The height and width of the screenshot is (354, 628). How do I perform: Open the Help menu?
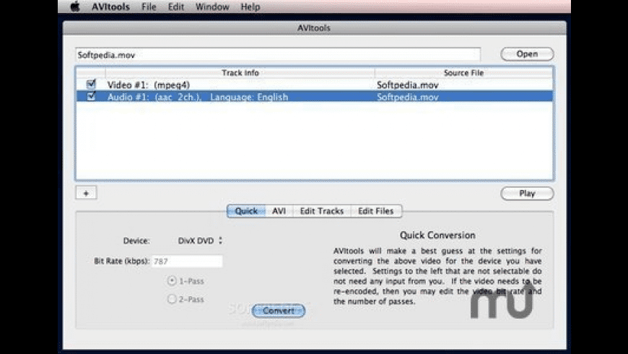pyautogui.click(x=250, y=7)
